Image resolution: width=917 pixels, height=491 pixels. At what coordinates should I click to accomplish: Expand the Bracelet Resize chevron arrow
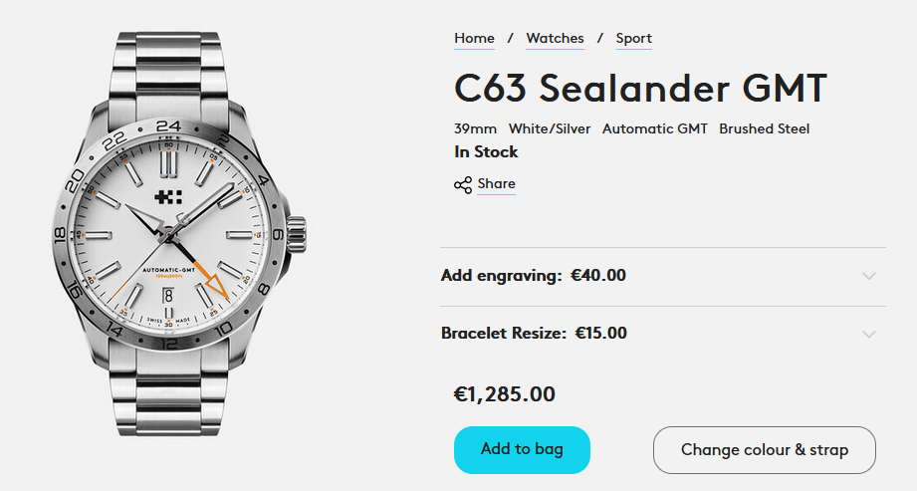tap(869, 334)
